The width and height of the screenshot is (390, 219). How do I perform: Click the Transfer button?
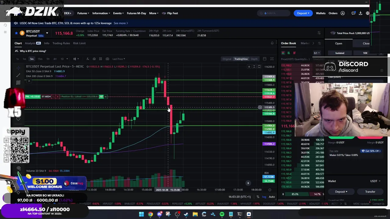pyautogui.click(x=370, y=192)
